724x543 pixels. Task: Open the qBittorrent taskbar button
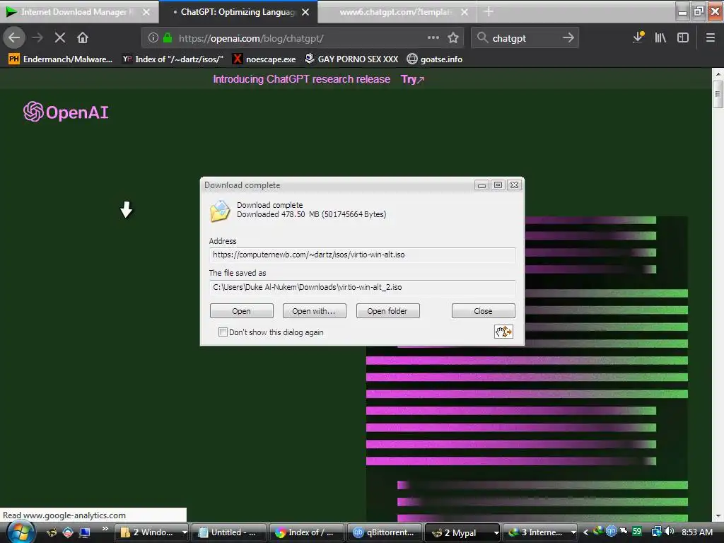[384, 532]
